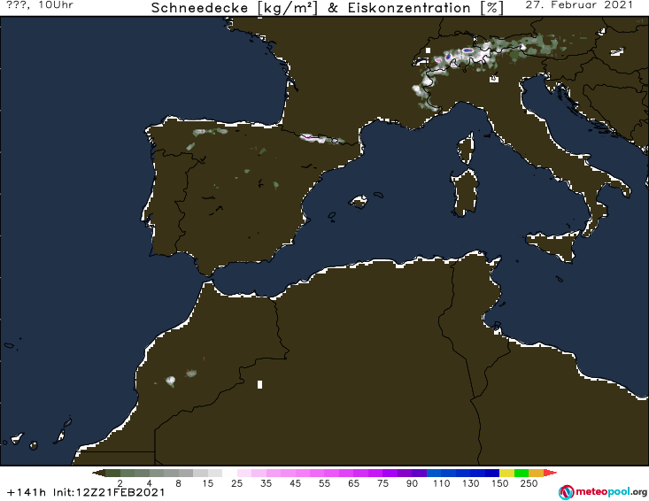Click legend value '45'

click(295, 483)
